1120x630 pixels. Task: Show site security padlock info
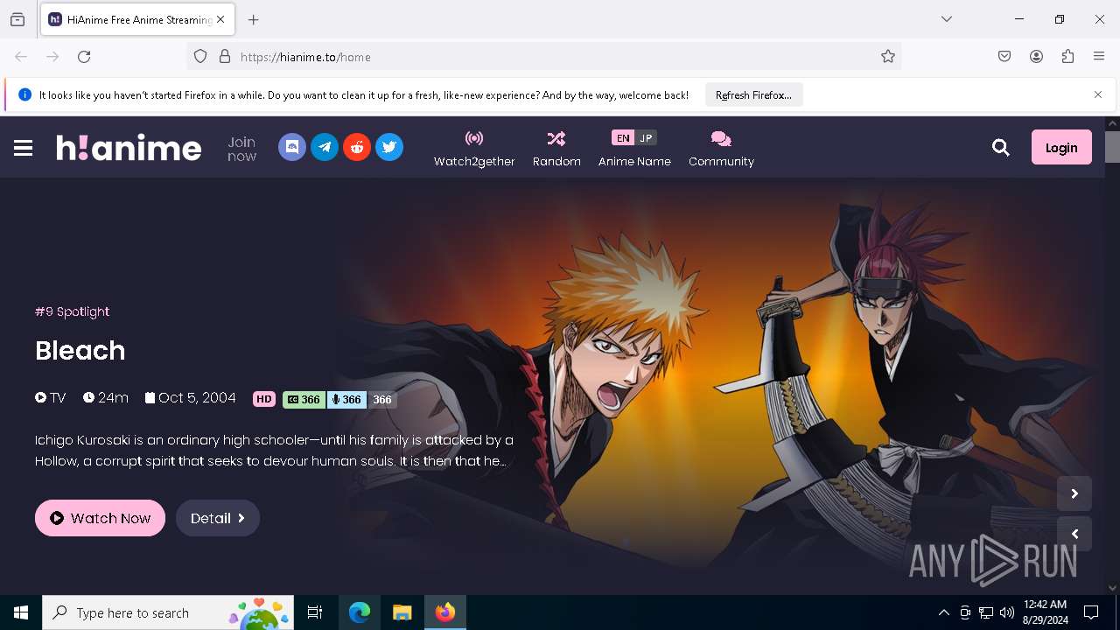[x=225, y=57]
